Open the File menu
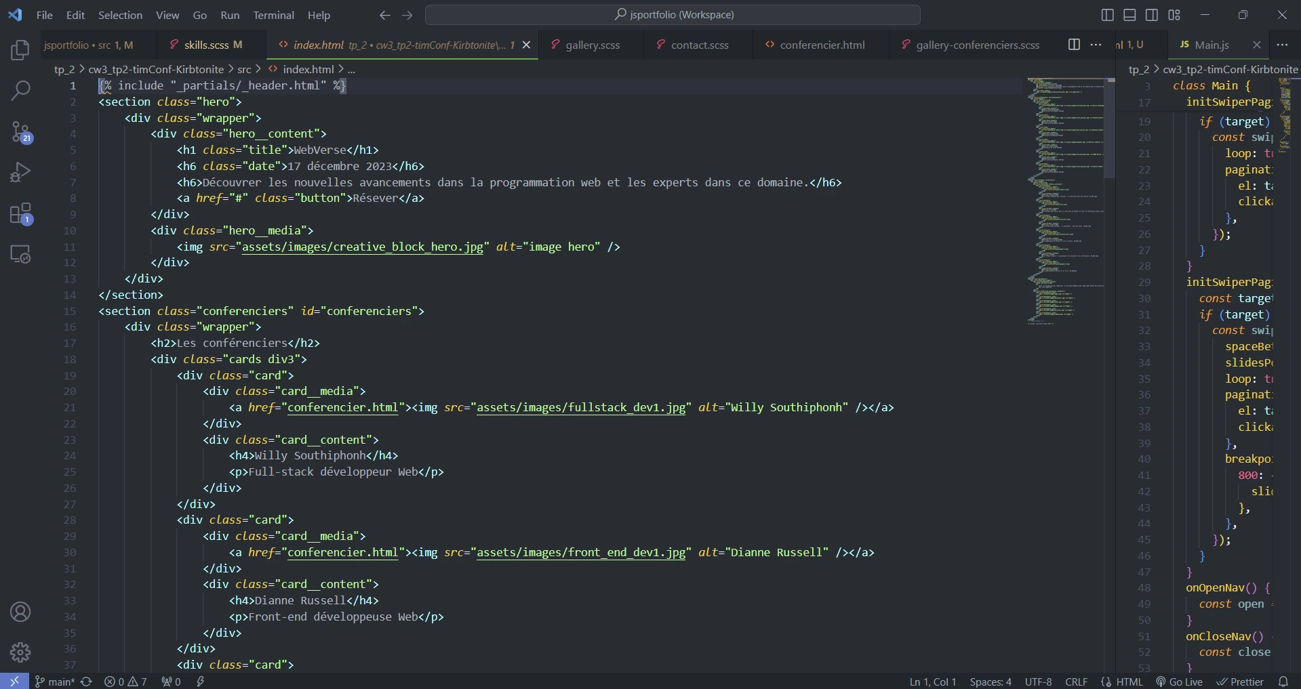The image size is (1301, 689). tap(45, 15)
